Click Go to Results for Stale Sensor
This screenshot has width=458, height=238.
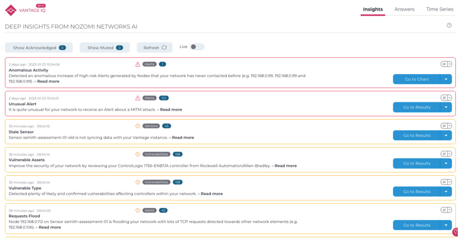pos(416,135)
